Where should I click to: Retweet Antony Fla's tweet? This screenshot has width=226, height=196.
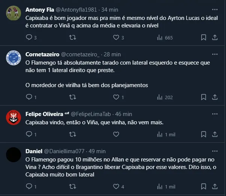coord(73,37)
